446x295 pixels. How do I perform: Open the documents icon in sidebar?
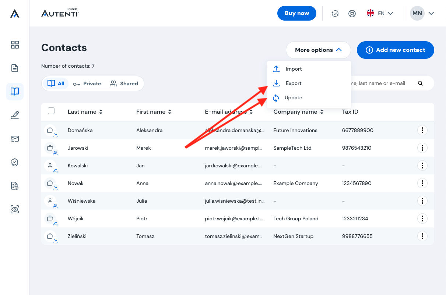[x=15, y=68]
